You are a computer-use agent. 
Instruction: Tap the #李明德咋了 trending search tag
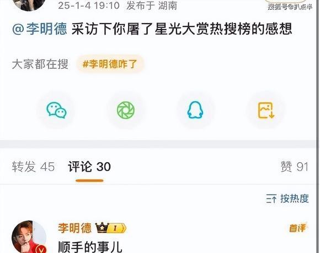pyautogui.click(x=110, y=64)
